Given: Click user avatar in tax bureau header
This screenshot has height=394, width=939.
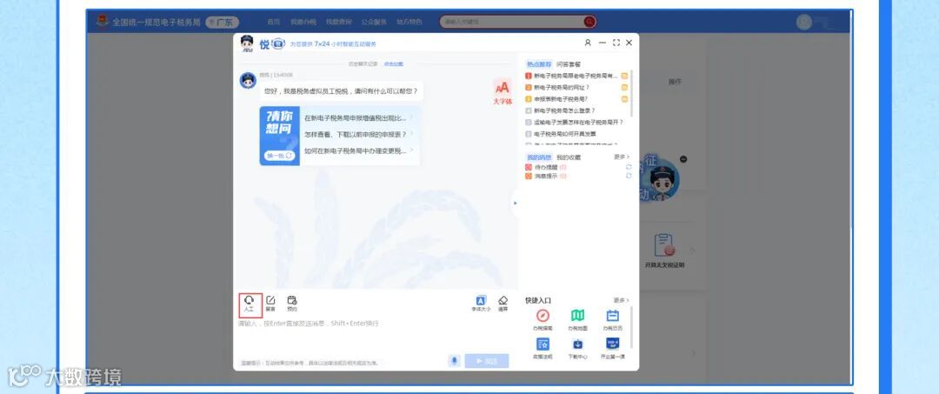Looking at the screenshot, I should (x=804, y=22).
